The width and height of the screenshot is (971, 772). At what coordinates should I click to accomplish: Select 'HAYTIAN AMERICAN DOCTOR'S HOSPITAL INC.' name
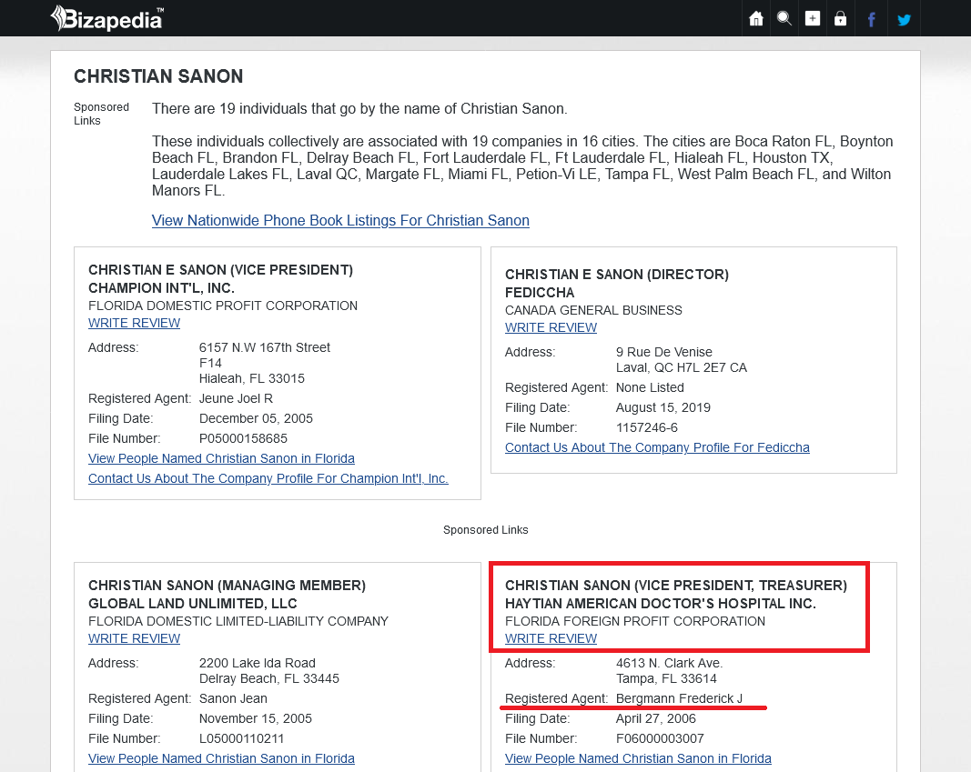pos(660,603)
